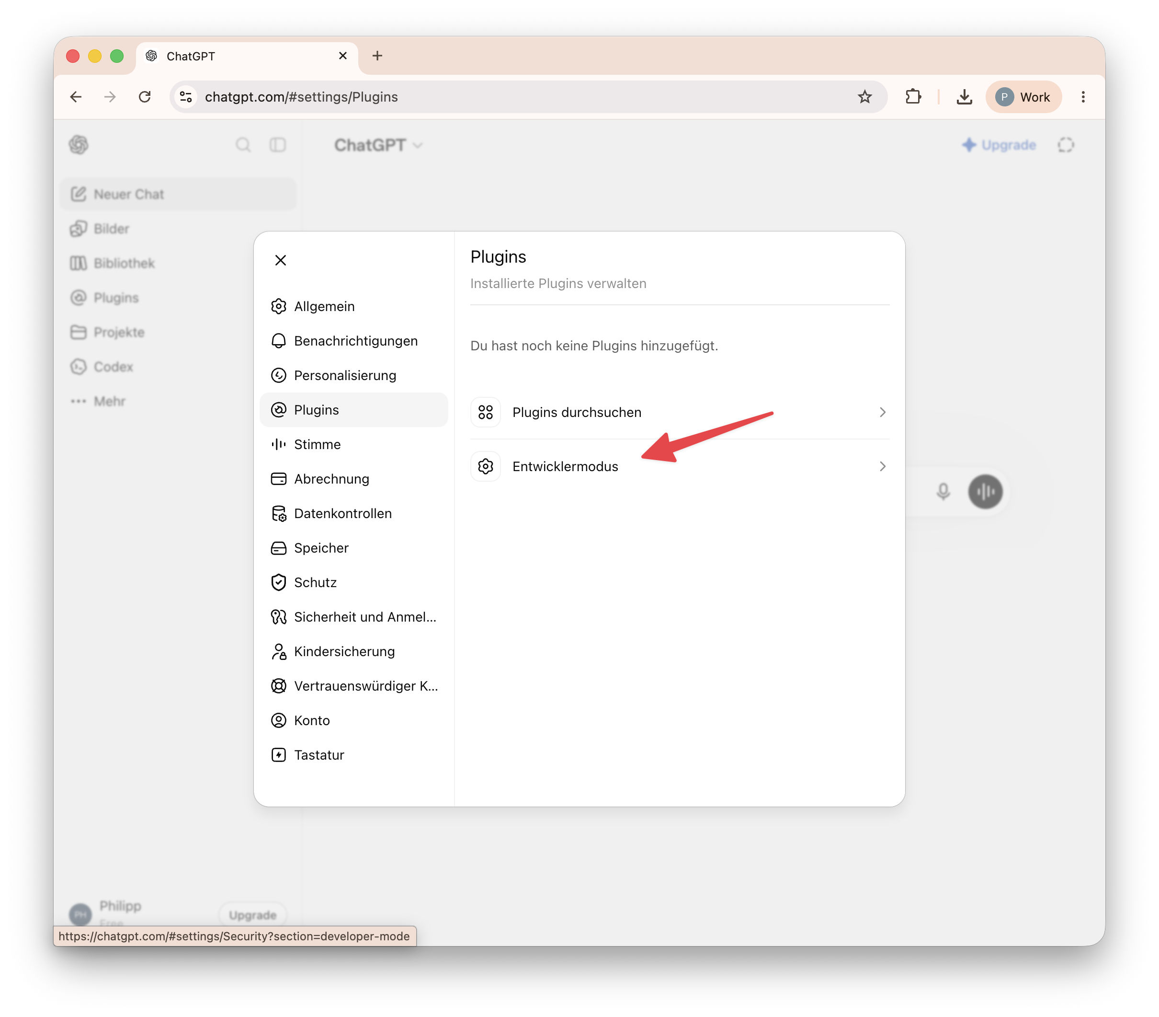
Task: Open the Datenkontrollen settings section
Action: pos(354,514)
